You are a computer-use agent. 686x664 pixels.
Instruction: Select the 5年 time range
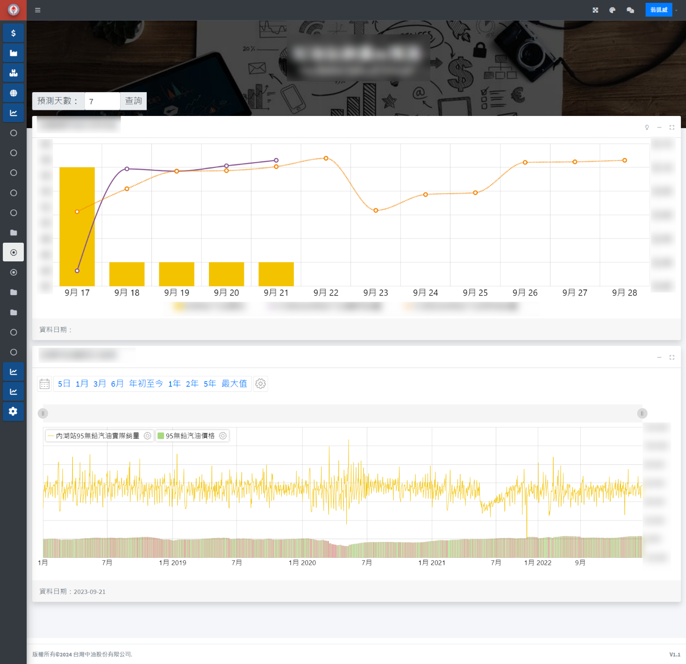coord(210,384)
